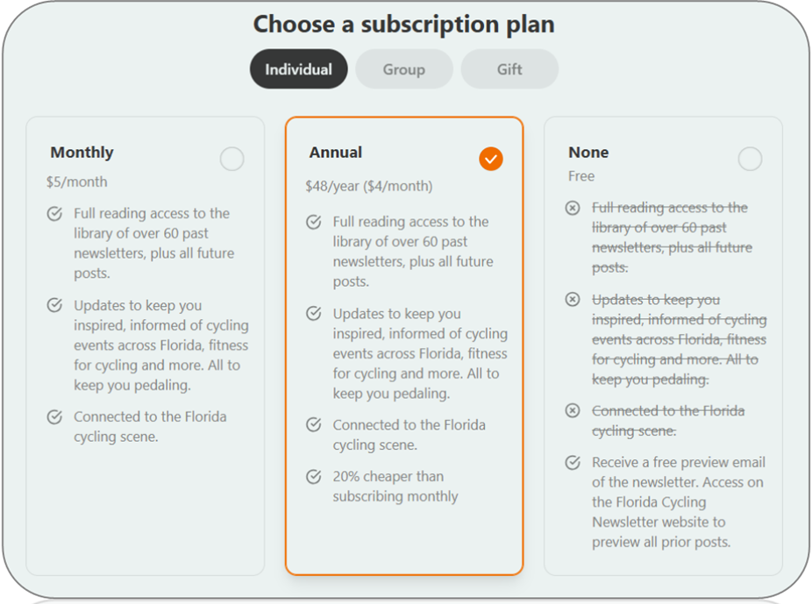Select the None plan radio button
This screenshot has width=812, height=604.
750,159
